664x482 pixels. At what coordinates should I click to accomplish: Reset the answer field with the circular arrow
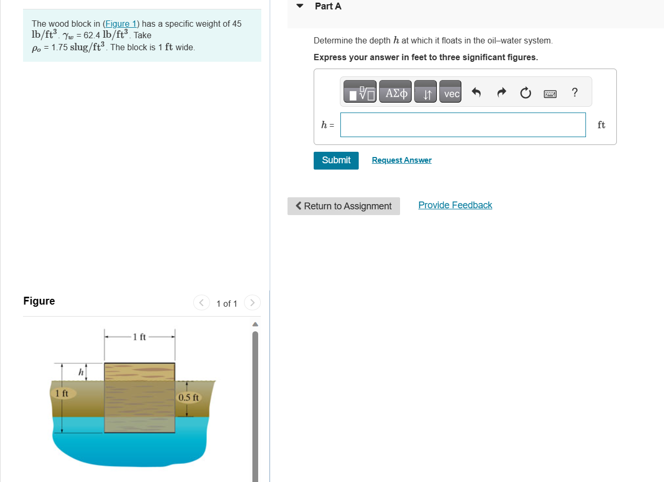click(525, 93)
